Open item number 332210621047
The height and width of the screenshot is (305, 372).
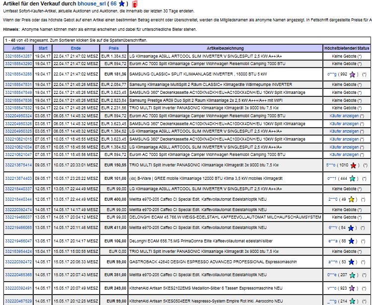point(18,154)
